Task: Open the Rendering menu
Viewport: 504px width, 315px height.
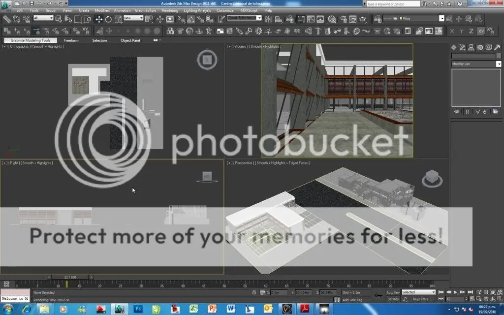Action: pos(170,10)
